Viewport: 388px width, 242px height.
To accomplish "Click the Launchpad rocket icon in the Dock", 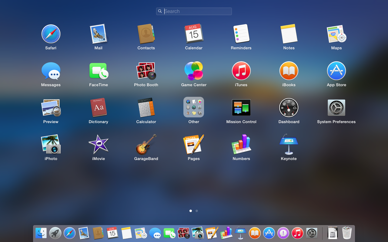I will (55, 233).
